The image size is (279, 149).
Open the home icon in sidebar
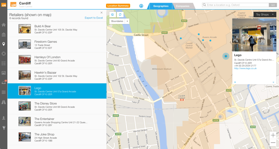coord(3,25)
